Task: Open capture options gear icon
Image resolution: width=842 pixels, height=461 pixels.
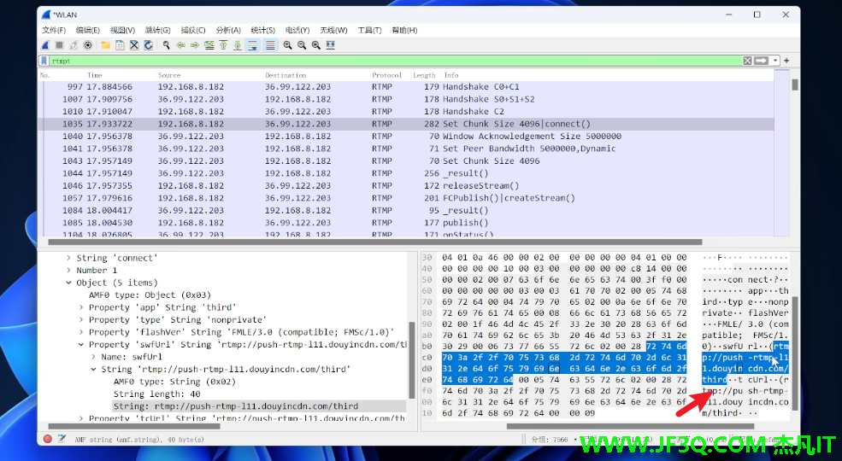Action: 88,44
